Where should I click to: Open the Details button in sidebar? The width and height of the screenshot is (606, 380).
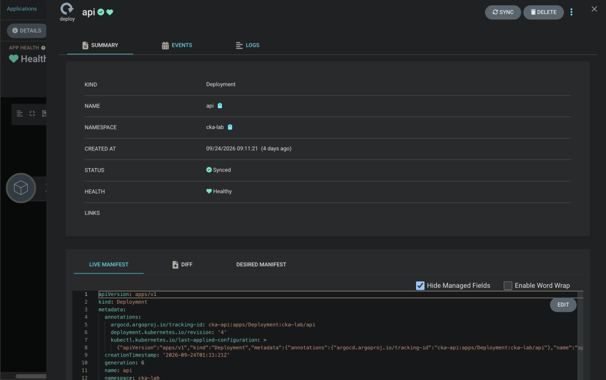pos(27,31)
